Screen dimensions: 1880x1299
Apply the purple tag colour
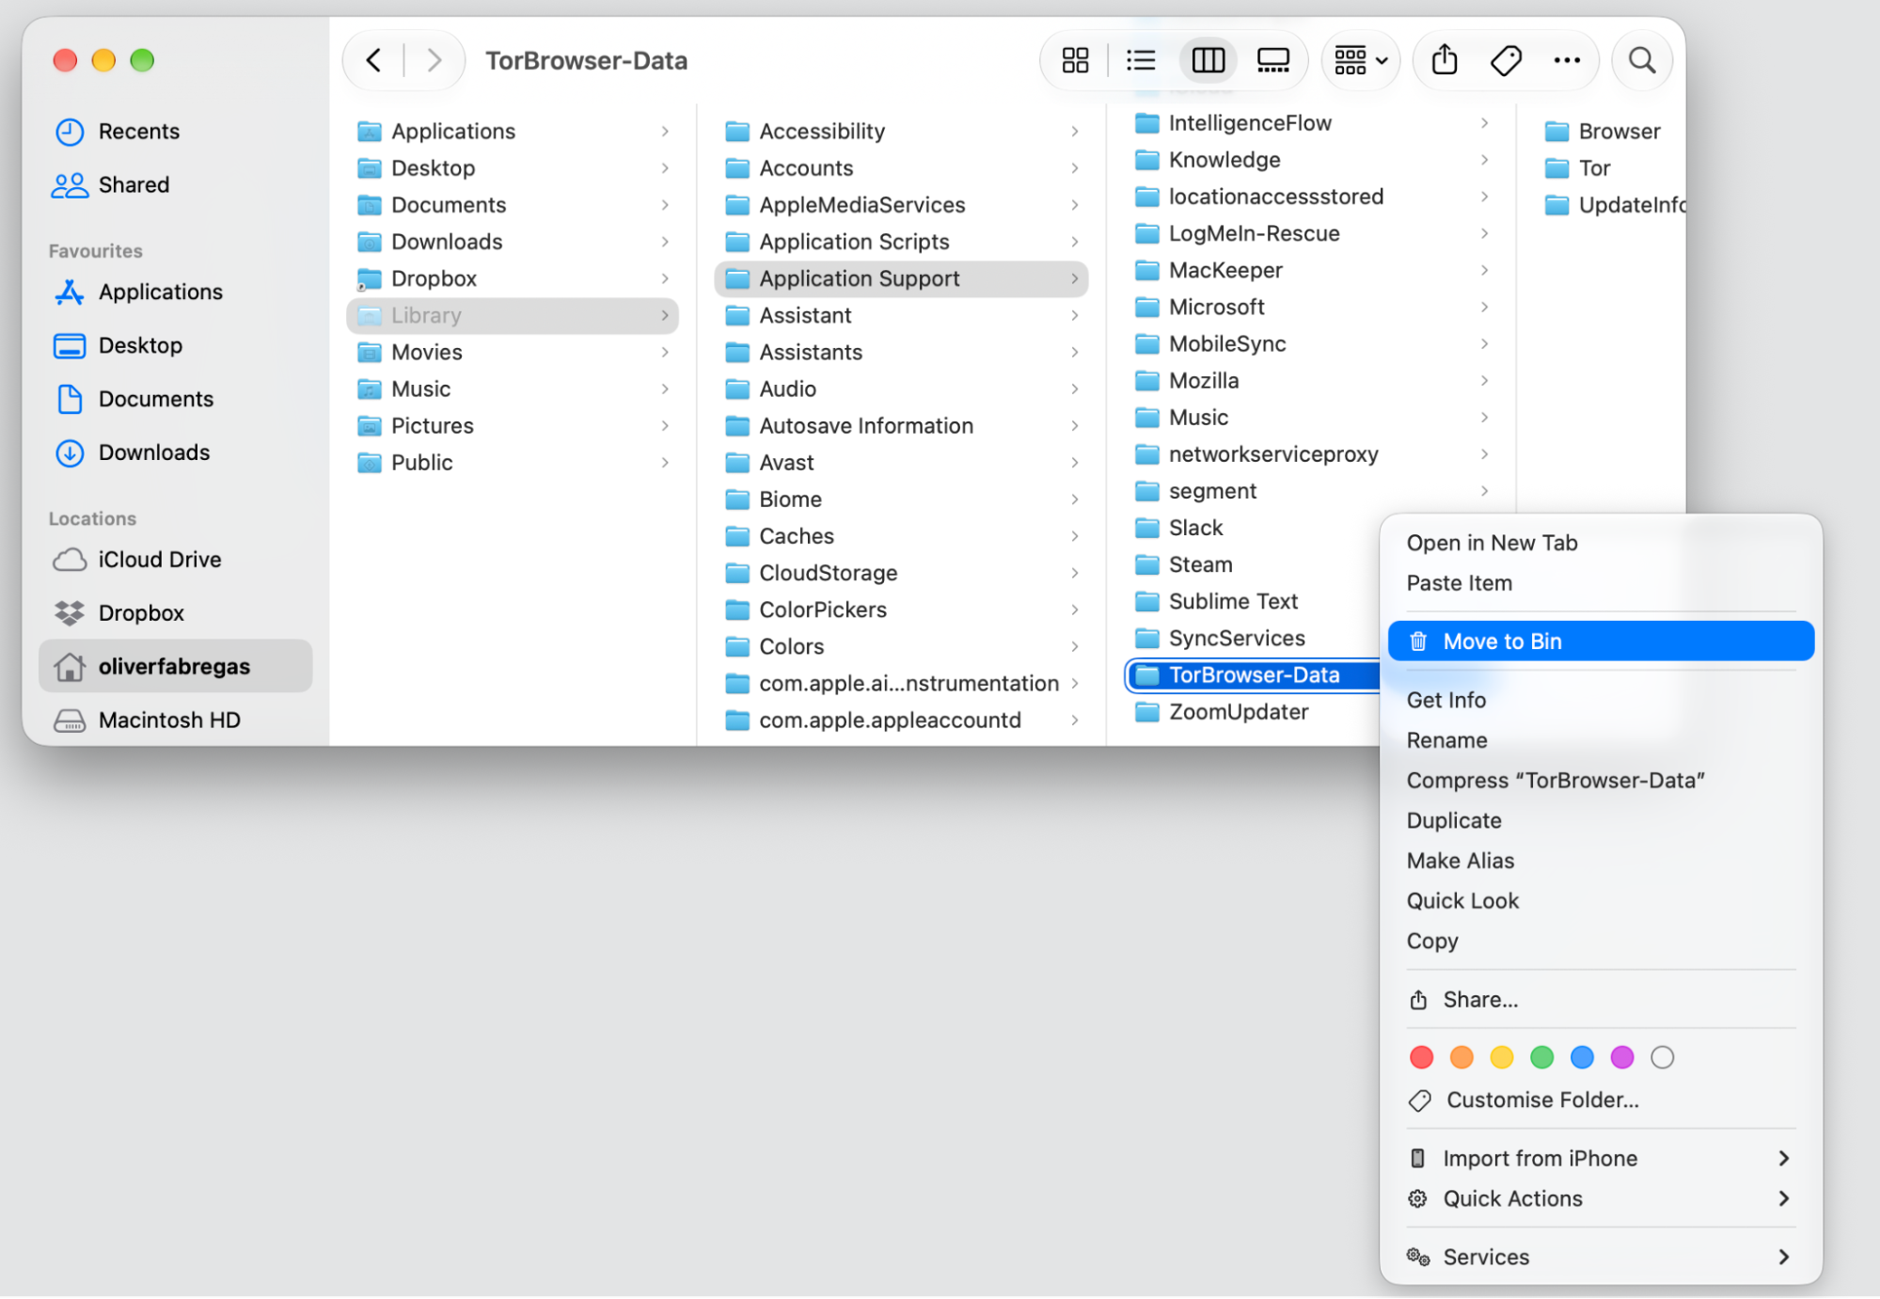1621,1057
